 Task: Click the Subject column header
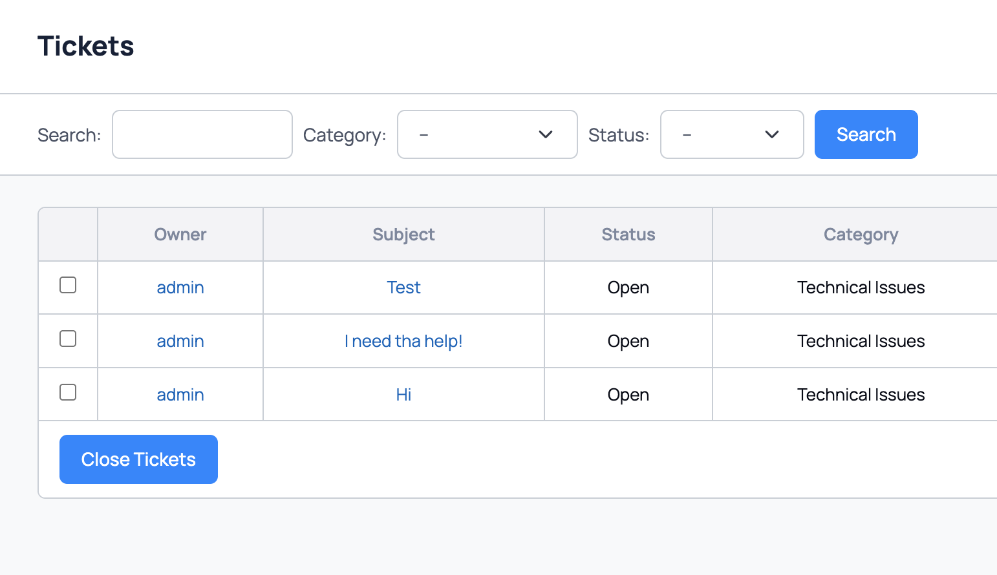point(403,235)
